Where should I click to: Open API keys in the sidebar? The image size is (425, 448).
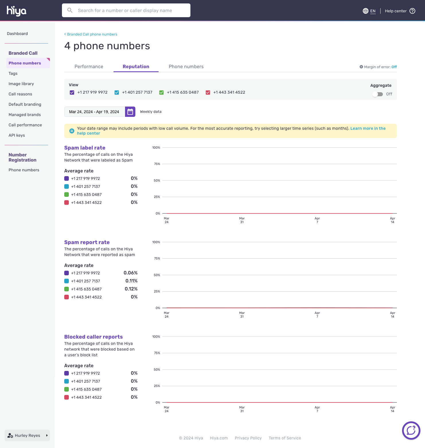point(17,135)
